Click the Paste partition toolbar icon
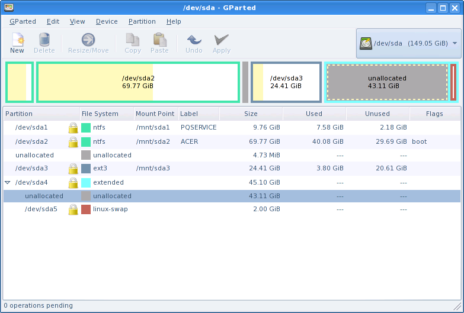This screenshot has height=313, width=464. (x=160, y=40)
